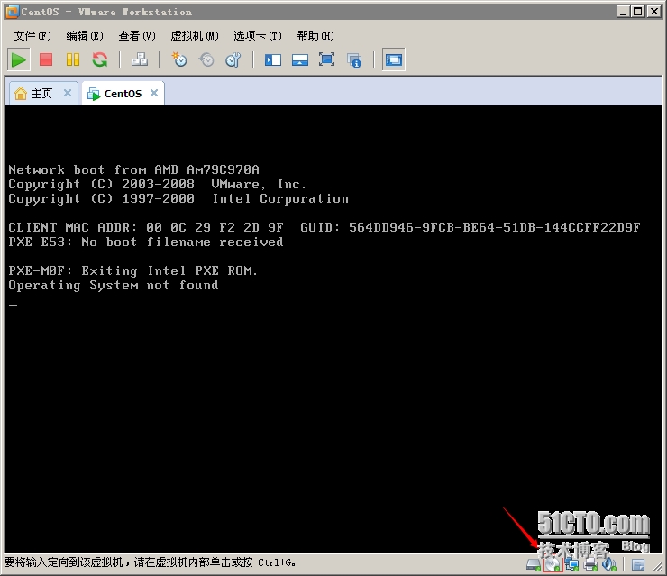
Task: Click the printer device icon in the status bar
Action: click(590, 564)
